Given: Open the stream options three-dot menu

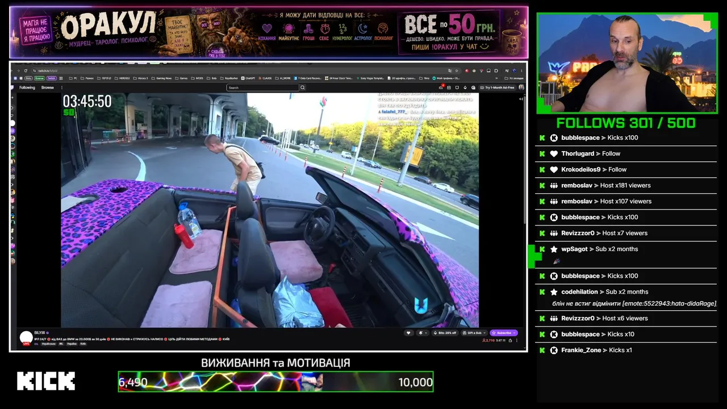Looking at the screenshot, I should 517,340.
